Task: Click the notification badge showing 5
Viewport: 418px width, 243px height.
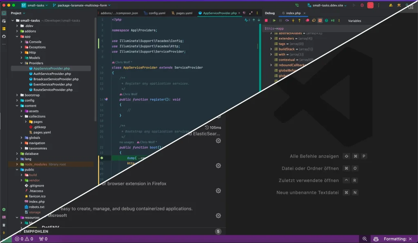Action: (218, 231)
